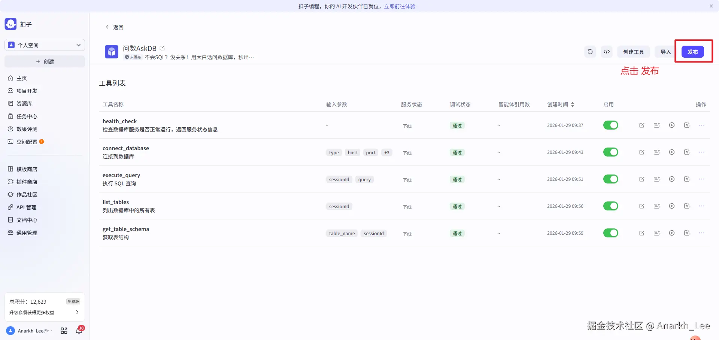Image resolution: width=719 pixels, height=340 pixels.
Task: Expand the 个人空间 workspace dropdown
Action: point(45,45)
